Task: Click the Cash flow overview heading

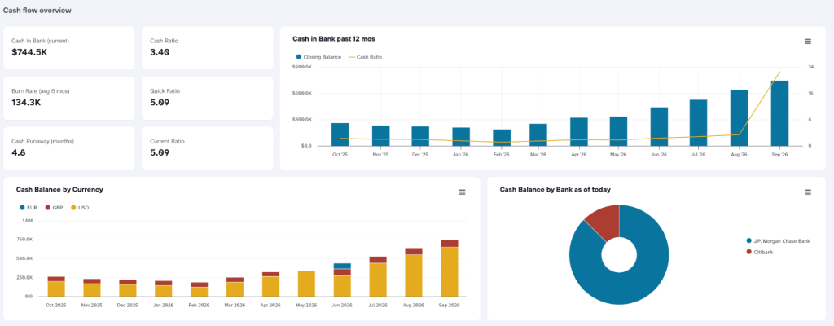Action: click(x=37, y=11)
